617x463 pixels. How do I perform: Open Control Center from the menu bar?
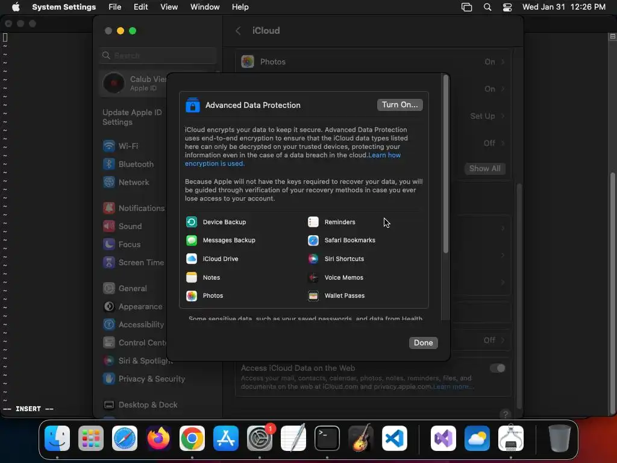pyautogui.click(x=507, y=7)
